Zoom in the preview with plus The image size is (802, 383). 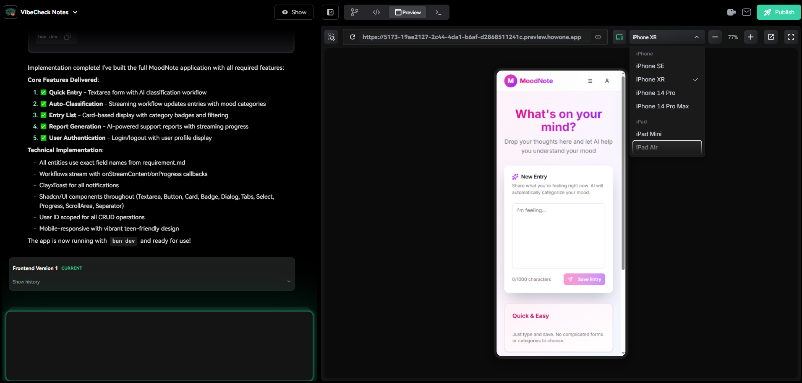tap(751, 37)
